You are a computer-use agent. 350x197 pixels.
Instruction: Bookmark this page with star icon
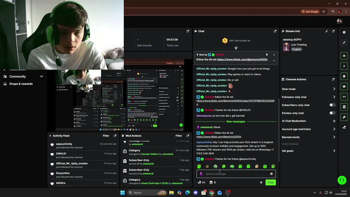(x=324, y=11)
